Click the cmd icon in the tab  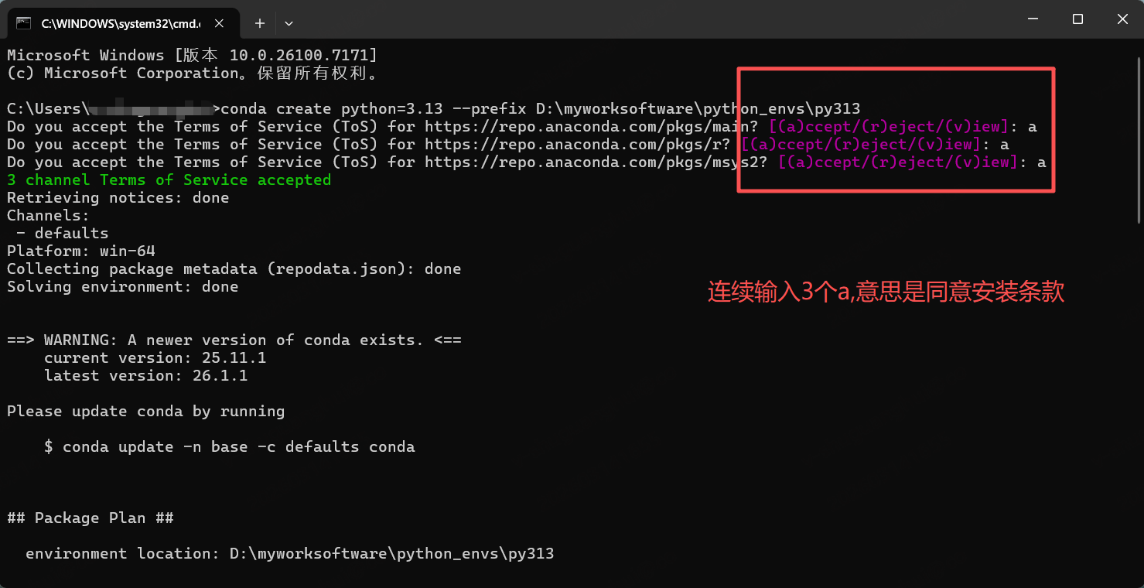24,23
